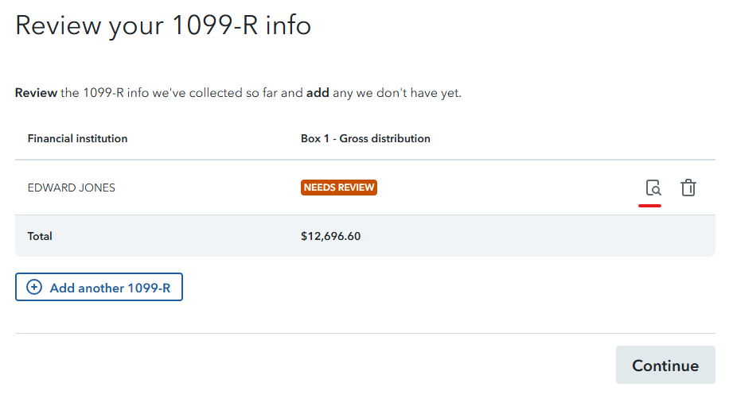Select the EDWARD JONES institution name
Image resolution: width=733 pixels, height=414 pixels.
(72, 188)
